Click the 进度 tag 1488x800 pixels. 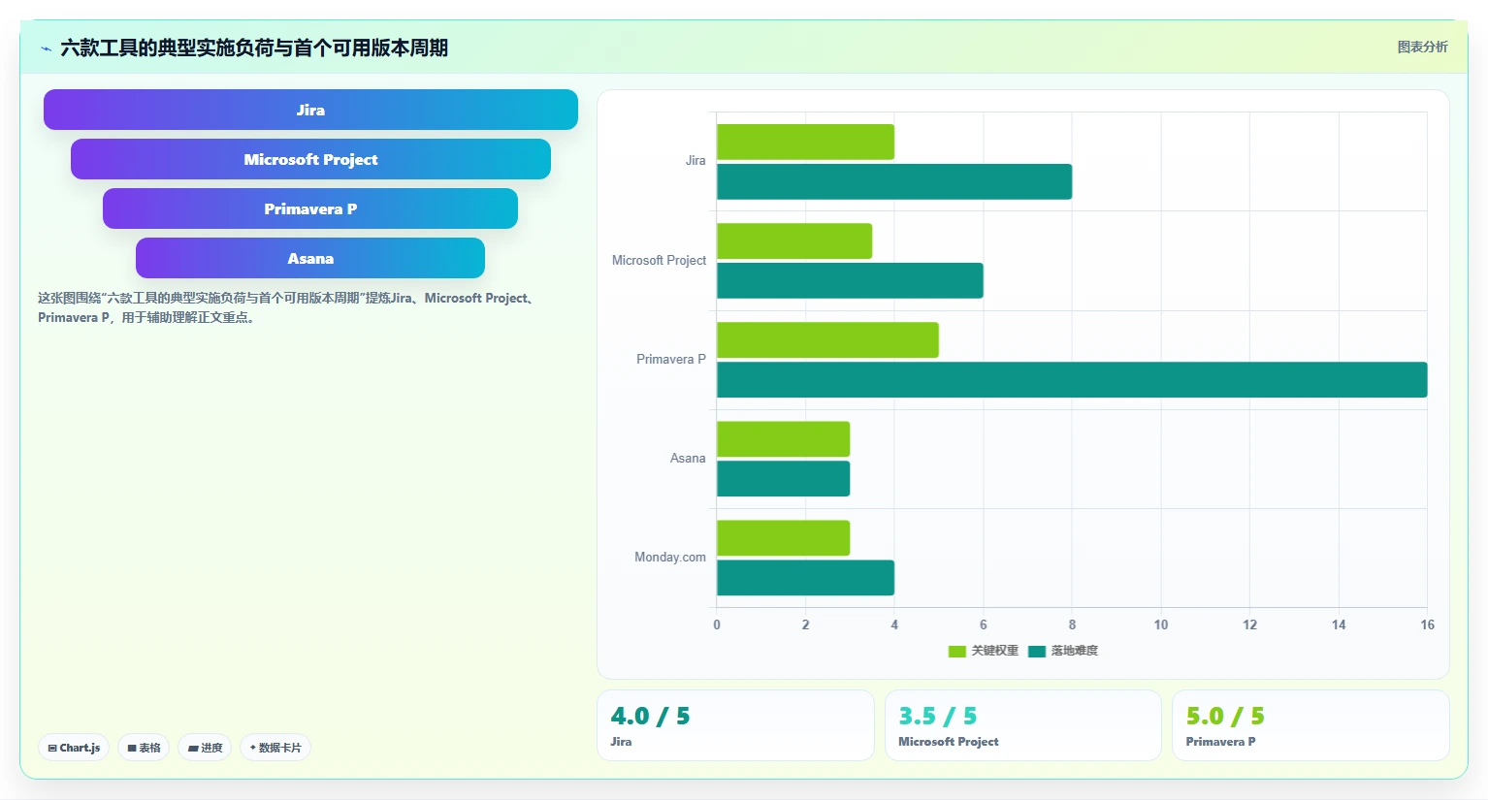click(205, 748)
